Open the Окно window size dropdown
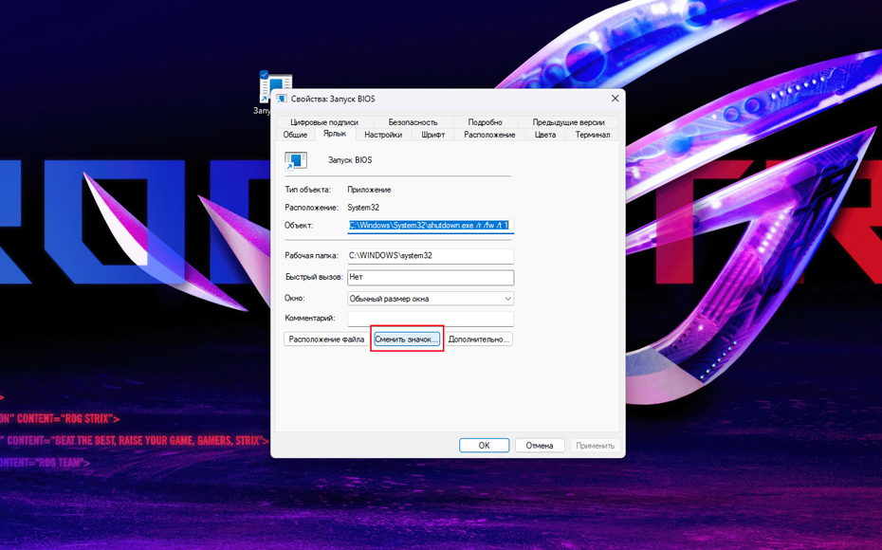Screen dimensions: 882x550 point(431,299)
